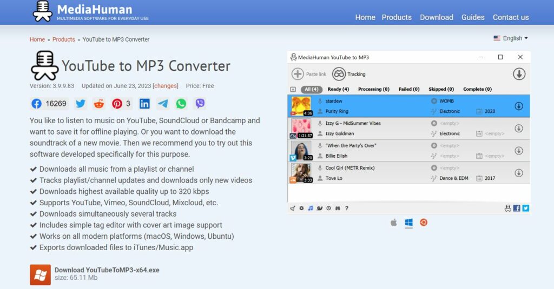Viewport: 554px width, 289px height.
Task: Open Tracking in the converter toolbar
Action: click(349, 74)
